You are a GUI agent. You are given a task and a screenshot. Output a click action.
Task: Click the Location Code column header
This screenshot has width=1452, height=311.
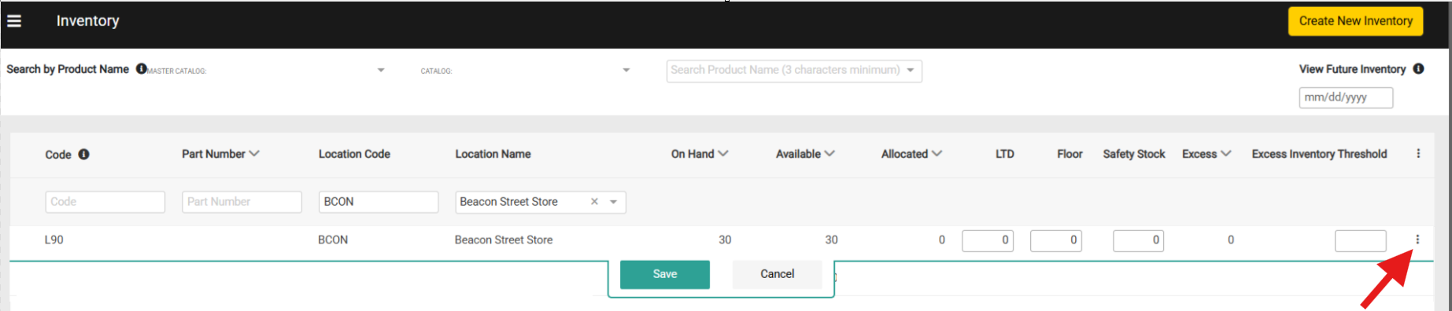(354, 154)
